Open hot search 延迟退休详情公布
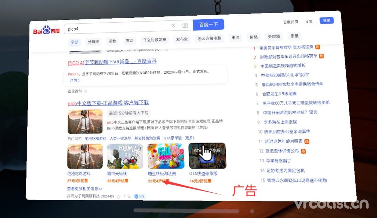This screenshot has width=377, height=218. 282,151
